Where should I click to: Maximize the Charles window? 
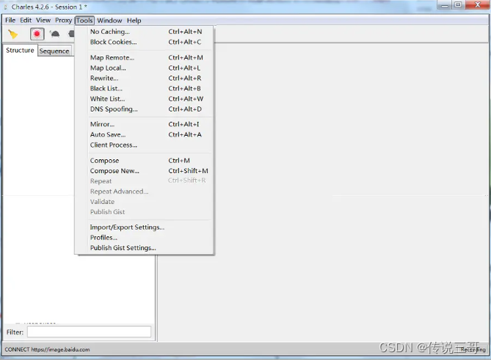458,4
